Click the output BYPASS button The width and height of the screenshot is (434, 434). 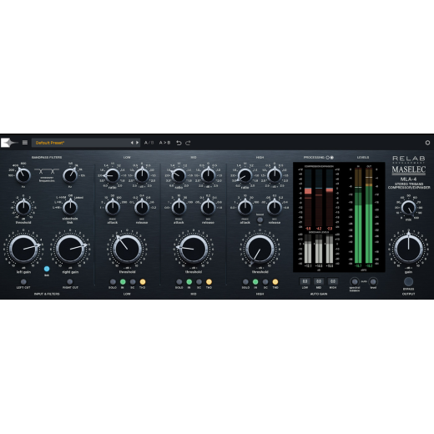408,281
